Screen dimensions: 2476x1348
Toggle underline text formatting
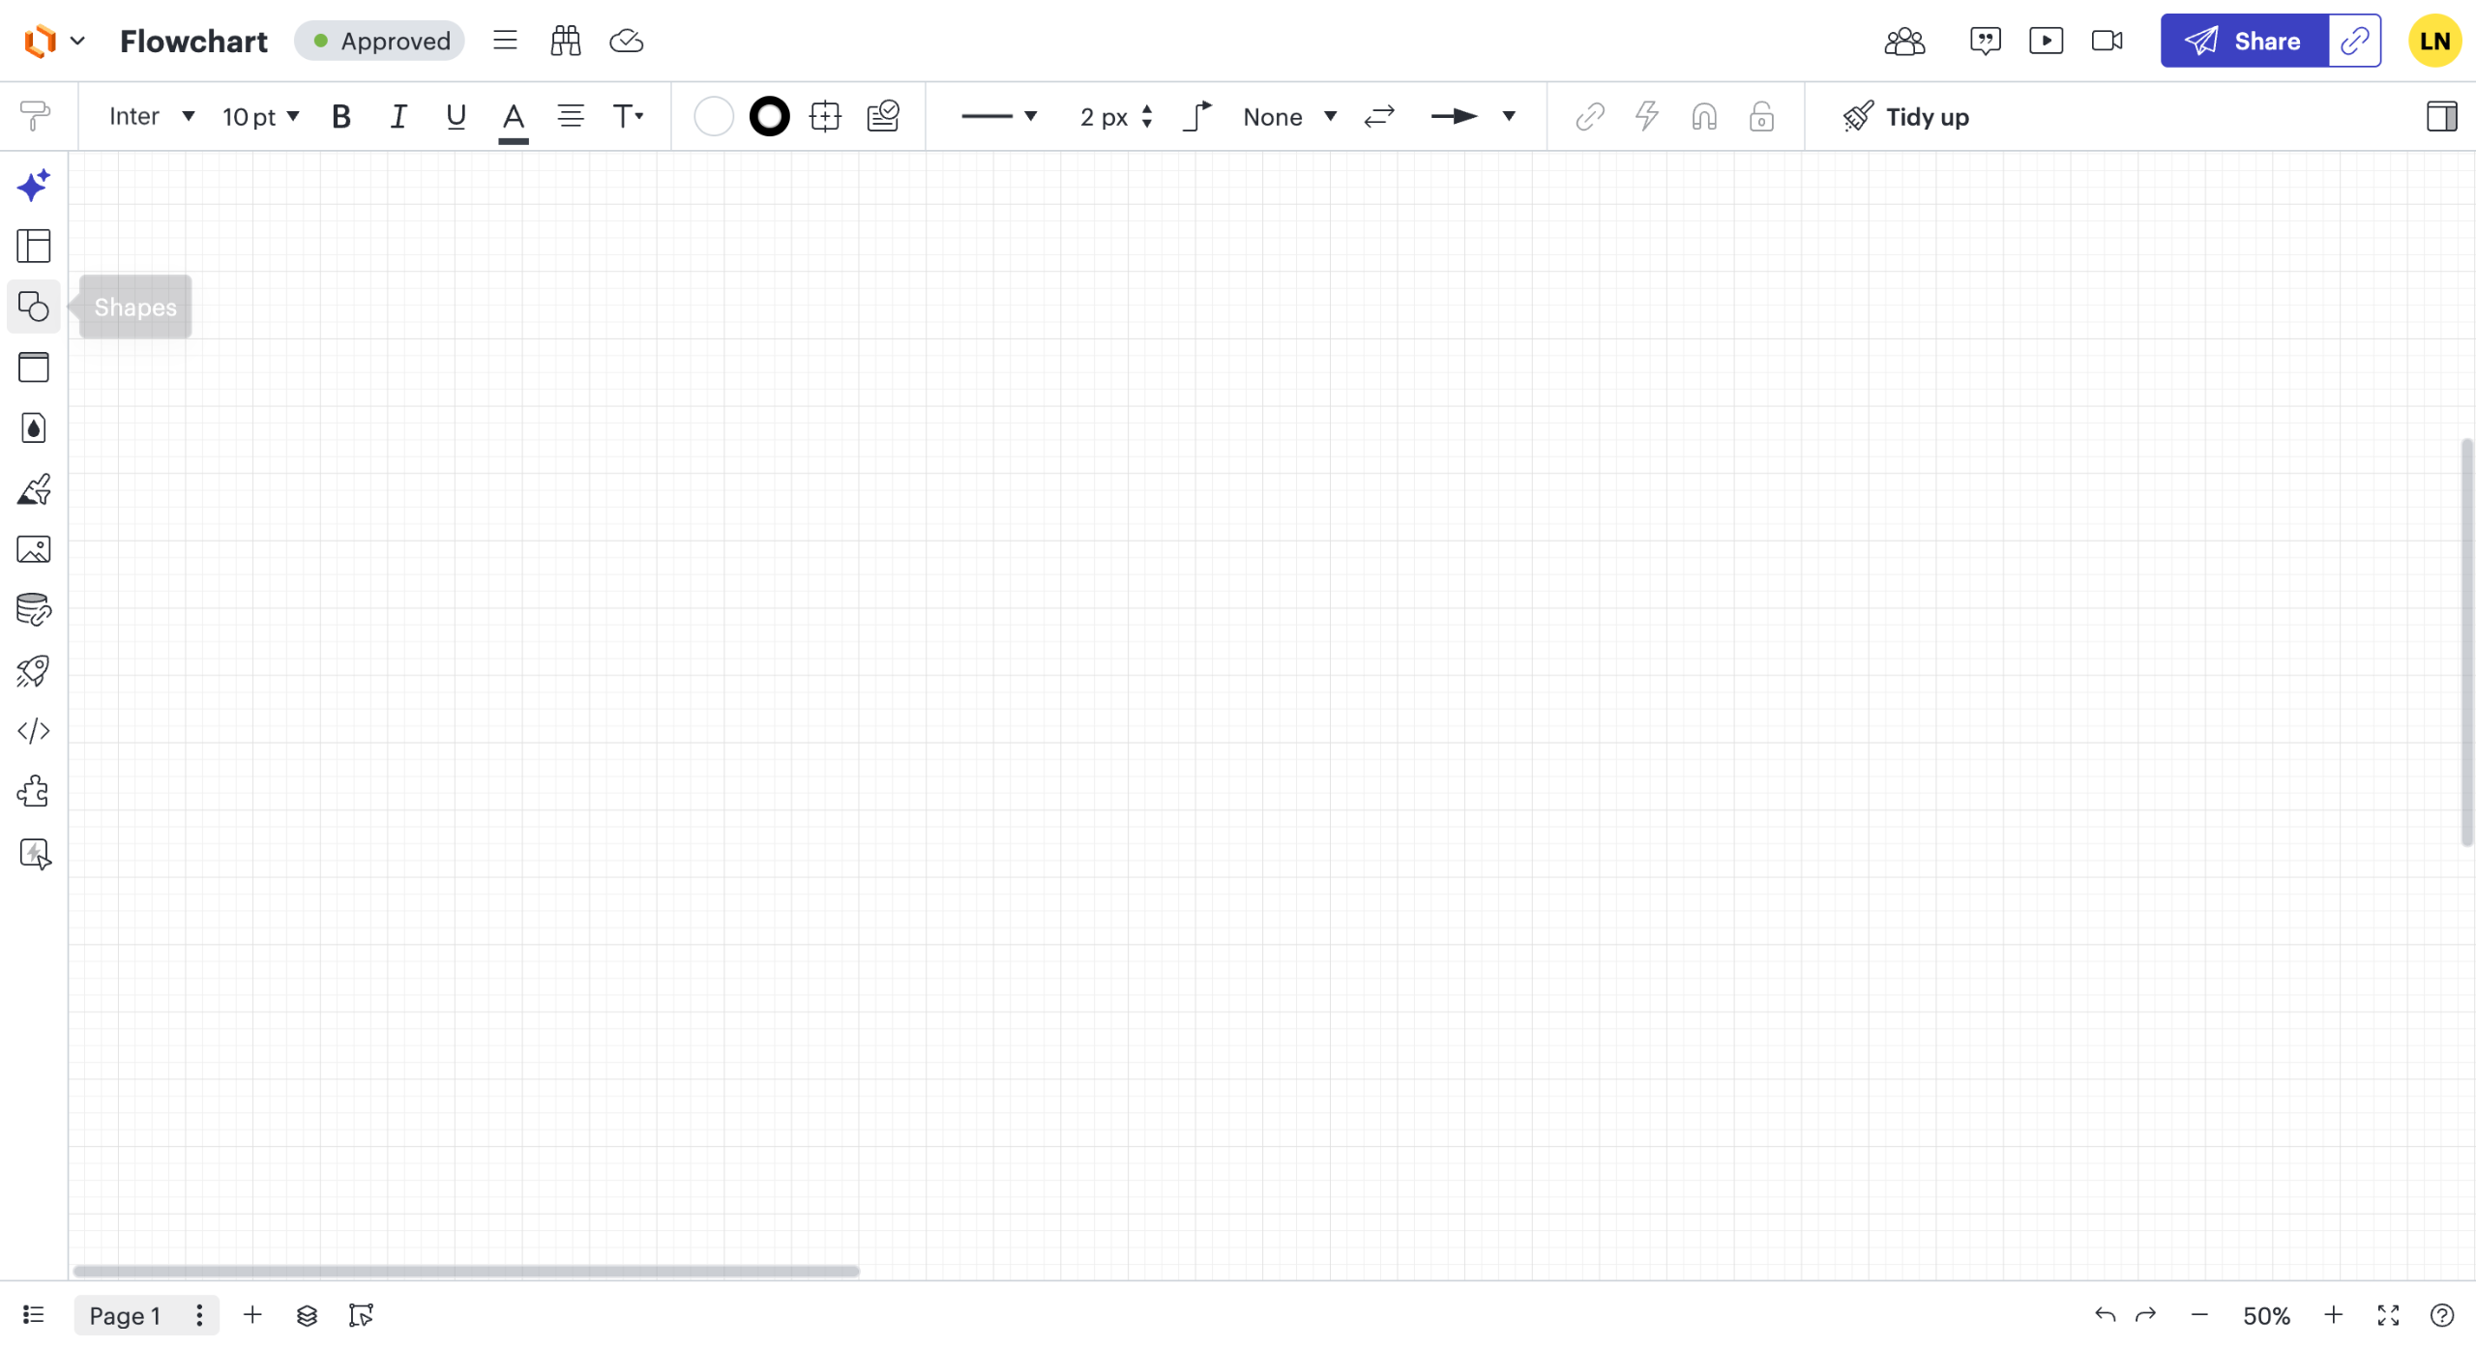[x=456, y=117]
